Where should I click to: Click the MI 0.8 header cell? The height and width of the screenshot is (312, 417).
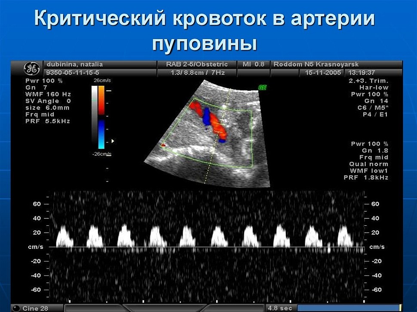[x=253, y=64]
